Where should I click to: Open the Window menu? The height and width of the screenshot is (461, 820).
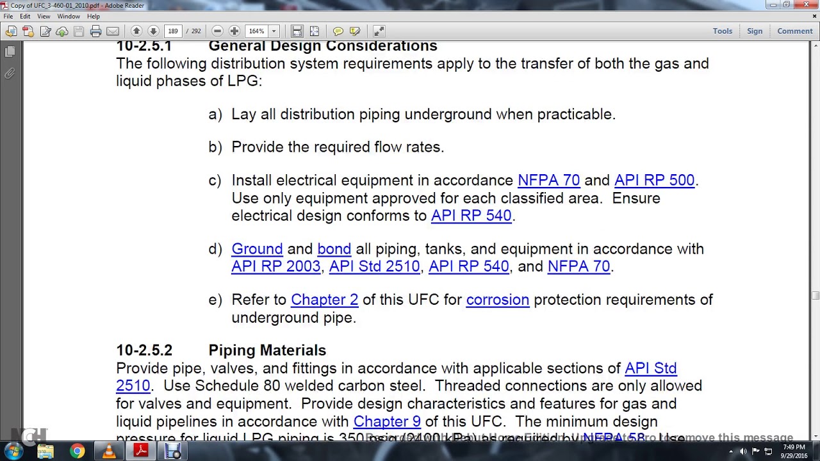(69, 16)
